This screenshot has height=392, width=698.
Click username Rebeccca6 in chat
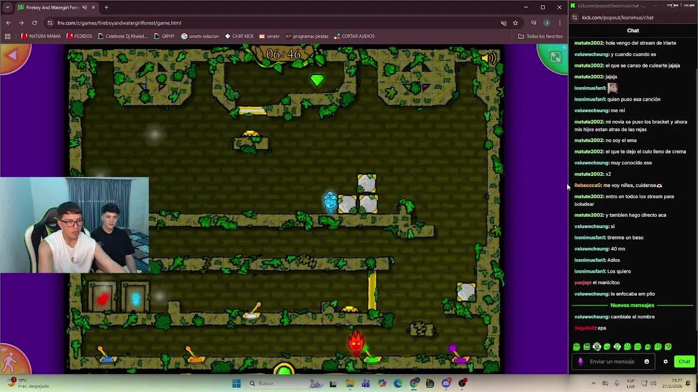pyautogui.click(x=587, y=186)
